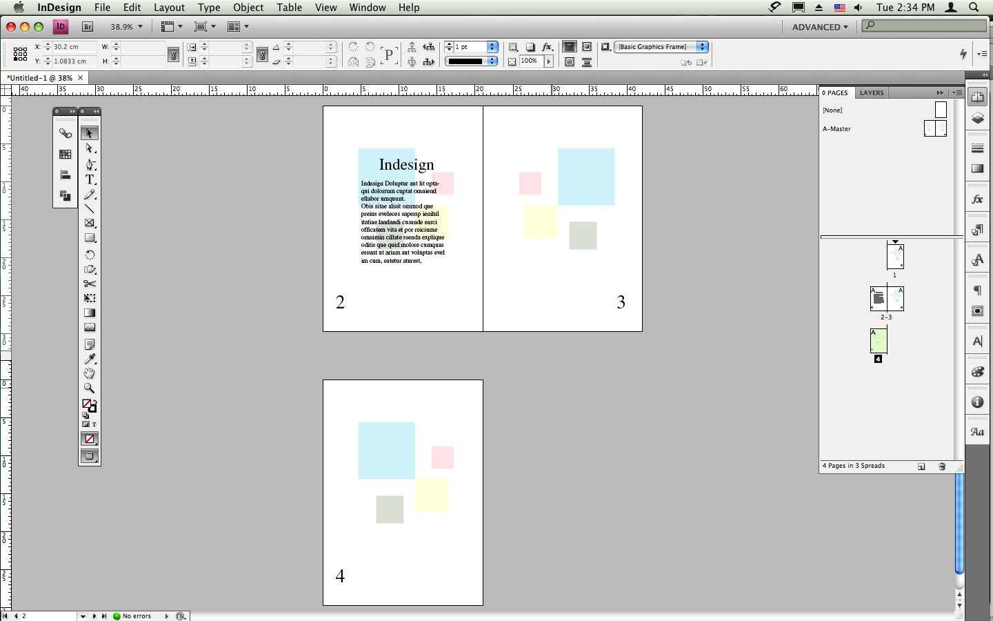
Task: Open the Pathfinder panel icon
Action: [66, 195]
